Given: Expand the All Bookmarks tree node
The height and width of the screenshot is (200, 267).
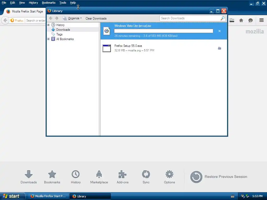Looking at the screenshot, I should point(48,39).
